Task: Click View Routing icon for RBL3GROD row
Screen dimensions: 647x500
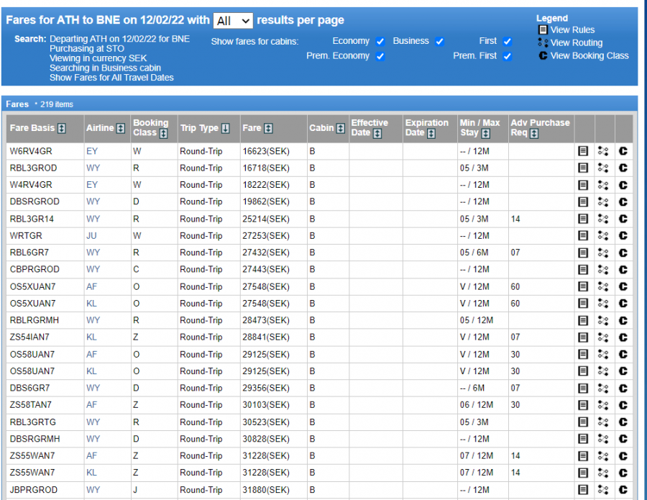Action: click(603, 168)
